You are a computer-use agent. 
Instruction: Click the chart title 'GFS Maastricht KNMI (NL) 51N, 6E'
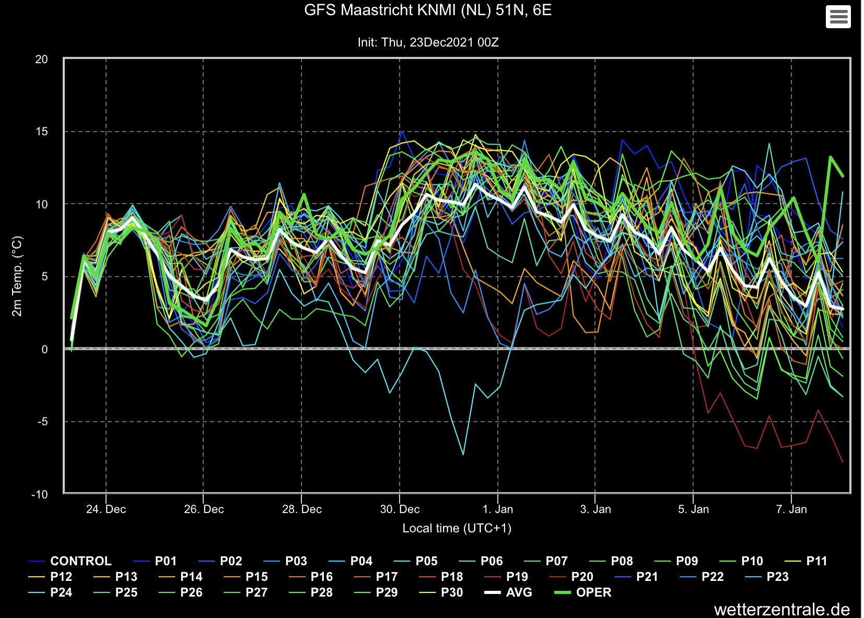[428, 10]
